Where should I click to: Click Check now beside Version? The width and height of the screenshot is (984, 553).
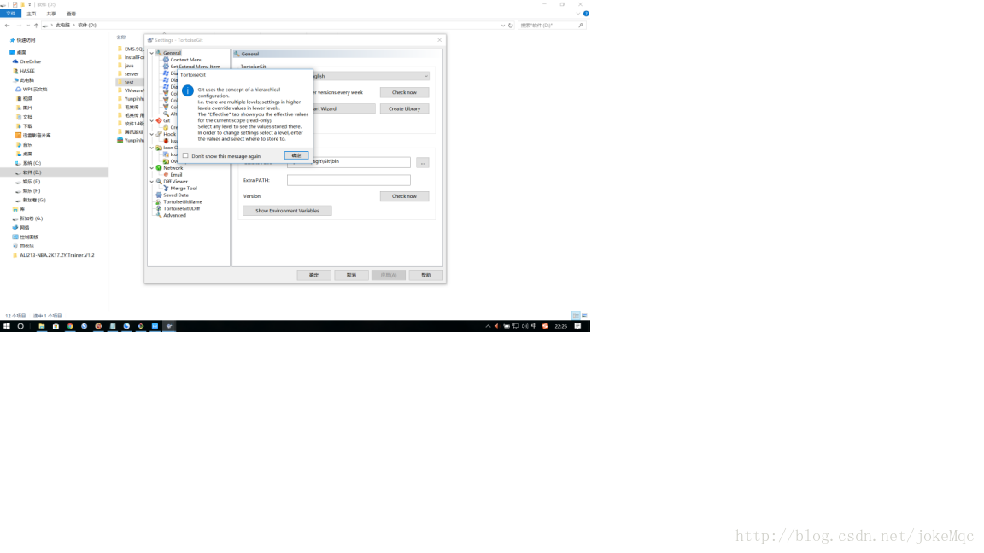404,196
